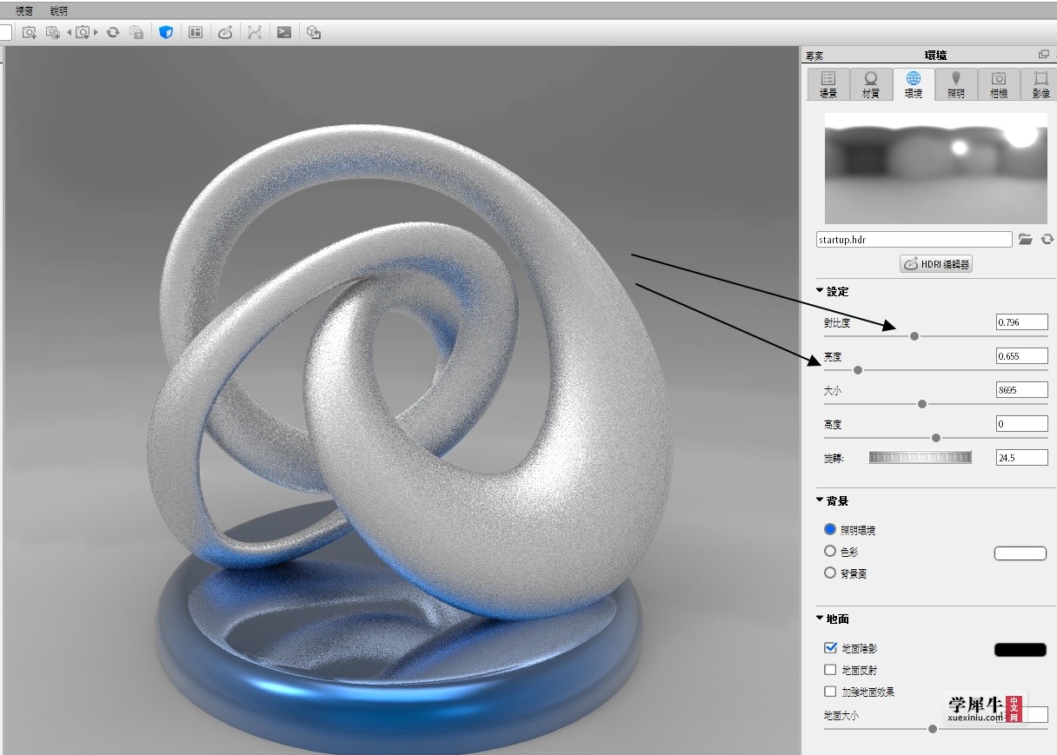Browse for HDR file with folder icon
1057x755 pixels.
tap(1026, 239)
